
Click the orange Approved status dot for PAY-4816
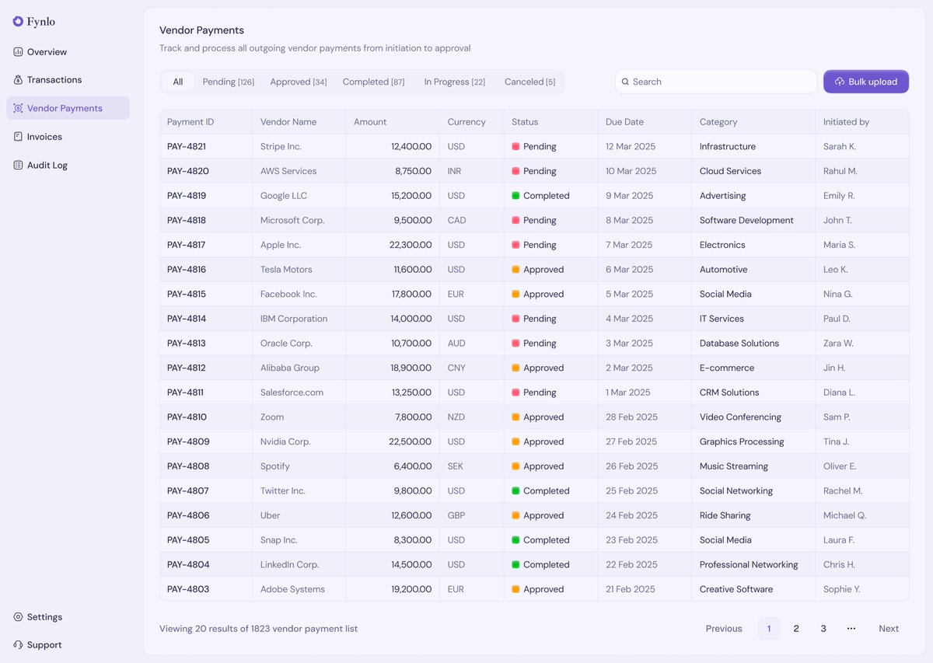coord(515,270)
